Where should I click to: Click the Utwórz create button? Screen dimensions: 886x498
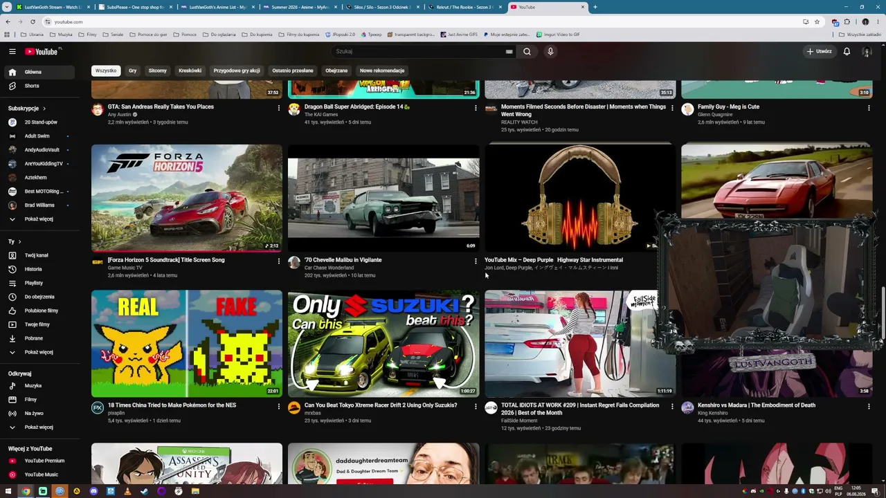click(820, 51)
